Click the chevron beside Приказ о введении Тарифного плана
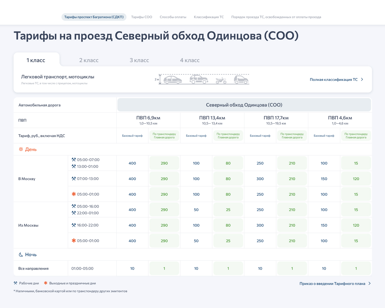385x308 pixels. [369, 283]
